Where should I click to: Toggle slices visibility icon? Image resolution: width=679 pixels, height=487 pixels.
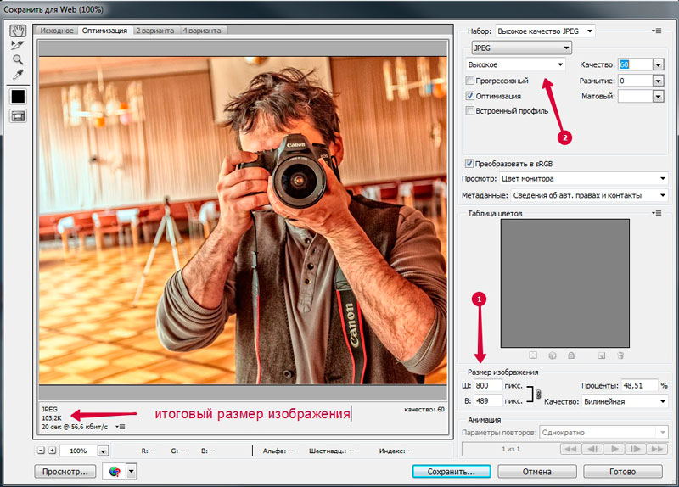click(17, 116)
